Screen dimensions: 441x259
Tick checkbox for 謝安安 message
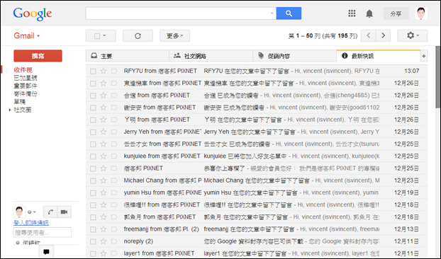[x=93, y=108]
